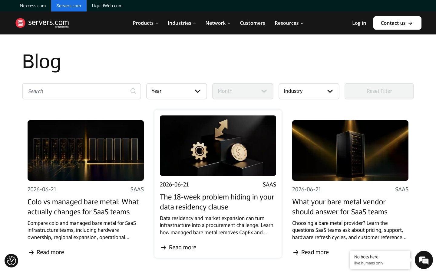The height and width of the screenshot is (272, 436).
Task: Open the gold server tower thumbnail
Action: click(x=350, y=151)
